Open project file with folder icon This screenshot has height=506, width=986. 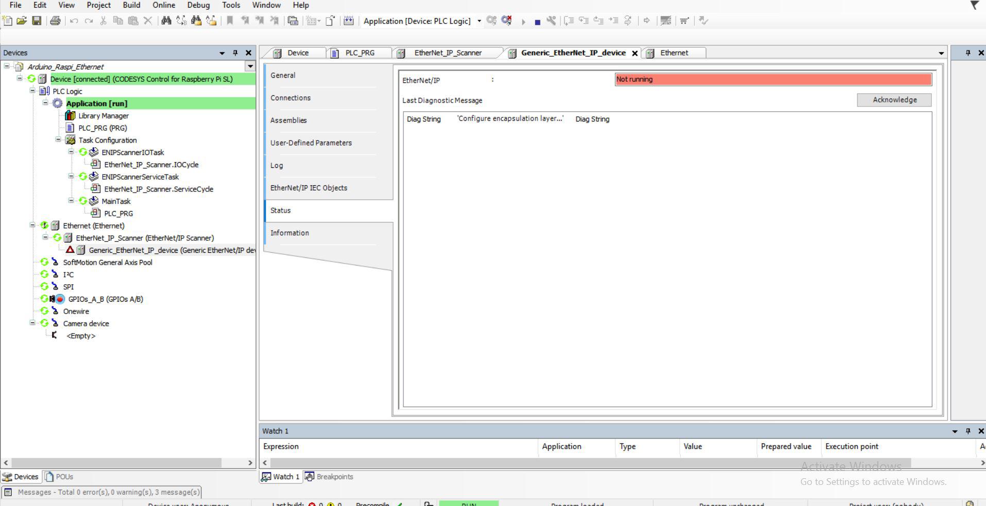[x=22, y=21]
